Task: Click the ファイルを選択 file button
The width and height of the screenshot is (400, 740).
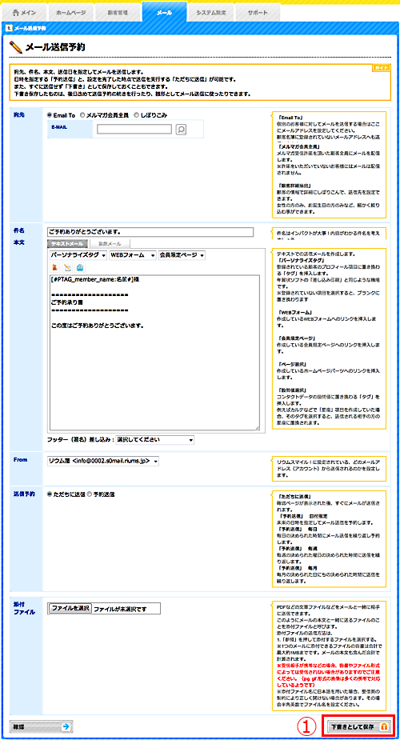Action: [x=70, y=608]
